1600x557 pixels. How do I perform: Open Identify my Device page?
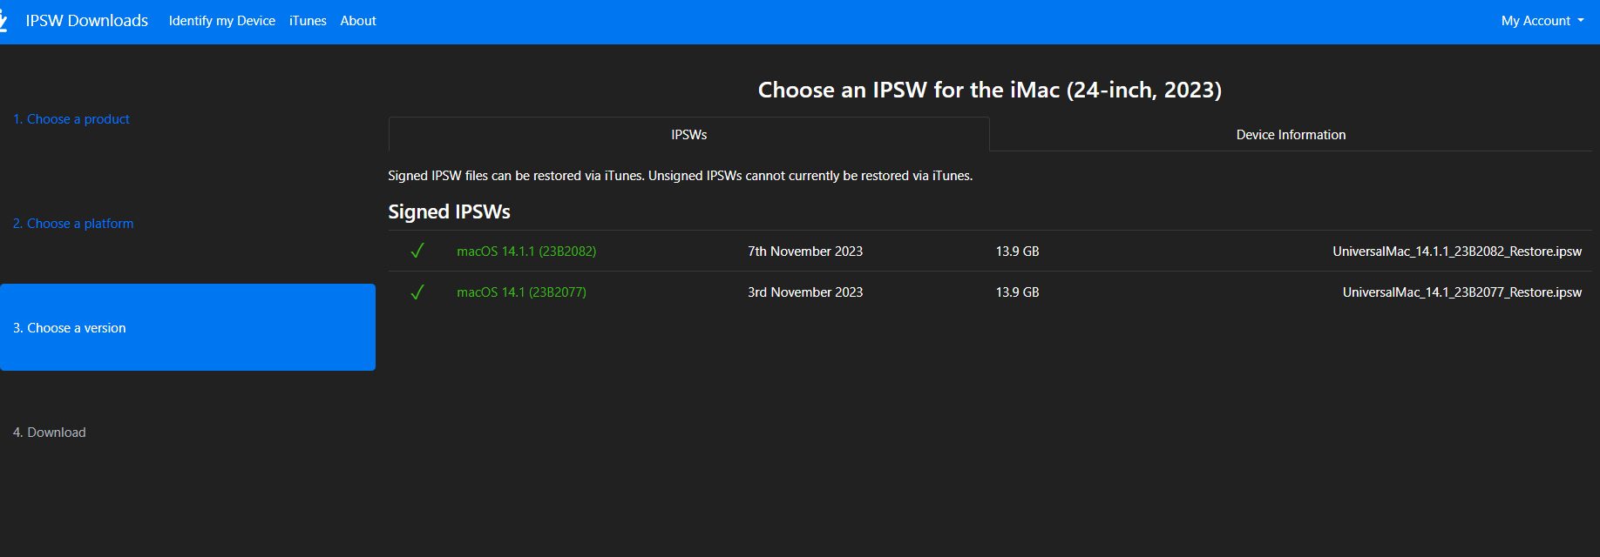tap(222, 21)
